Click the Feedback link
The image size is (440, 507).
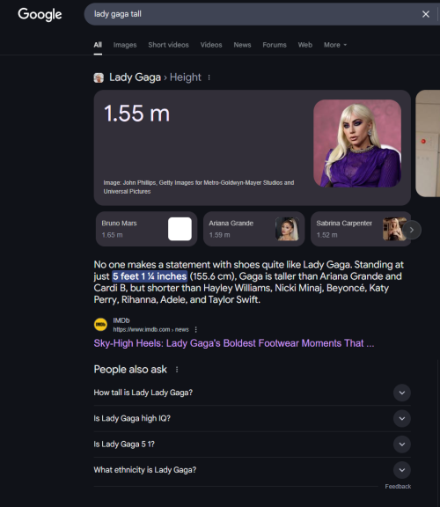(x=398, y=486)
